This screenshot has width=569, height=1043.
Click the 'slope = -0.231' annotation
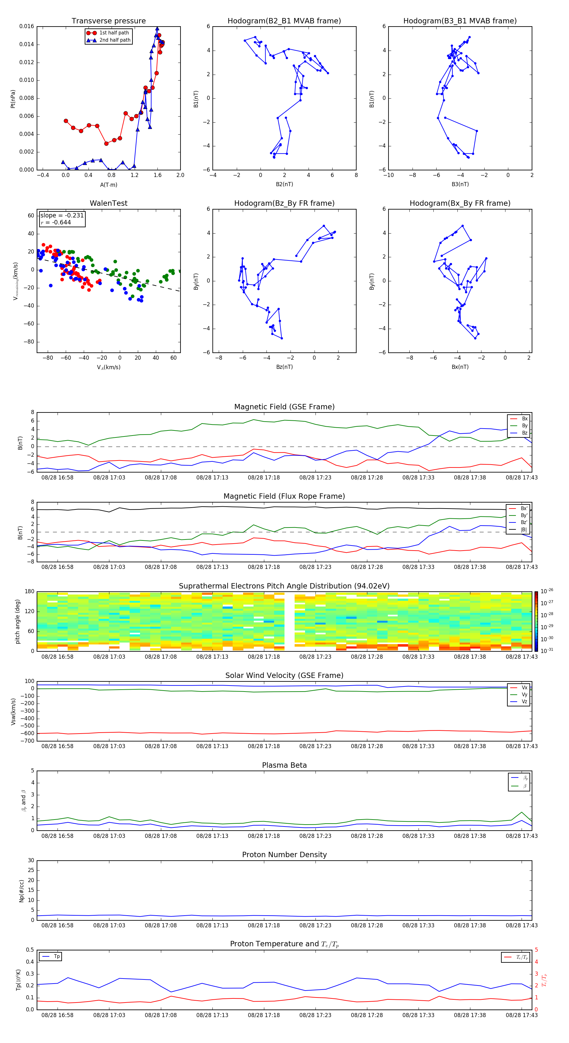[x=62, y=216]
